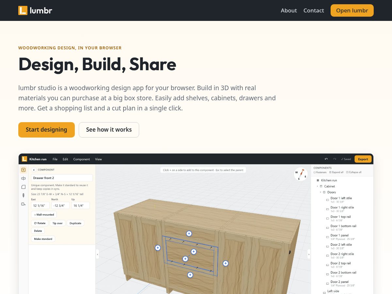Click the undo arrow in the app toolbar
Screen dimensions: 392x294
tap(326, 159)
